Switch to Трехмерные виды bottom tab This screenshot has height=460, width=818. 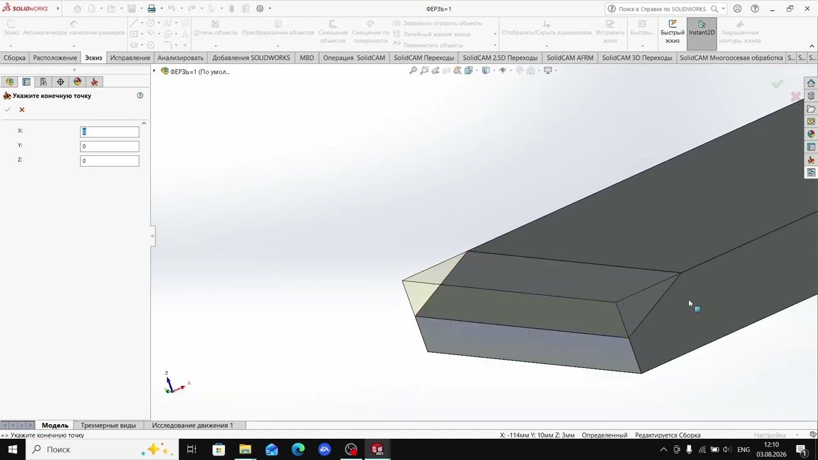(x=108, y=425)
